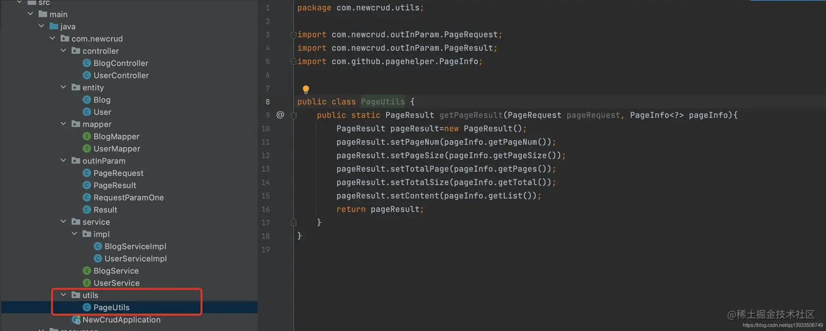
Task: Collapse the entity package
Action: pos(63,87)
